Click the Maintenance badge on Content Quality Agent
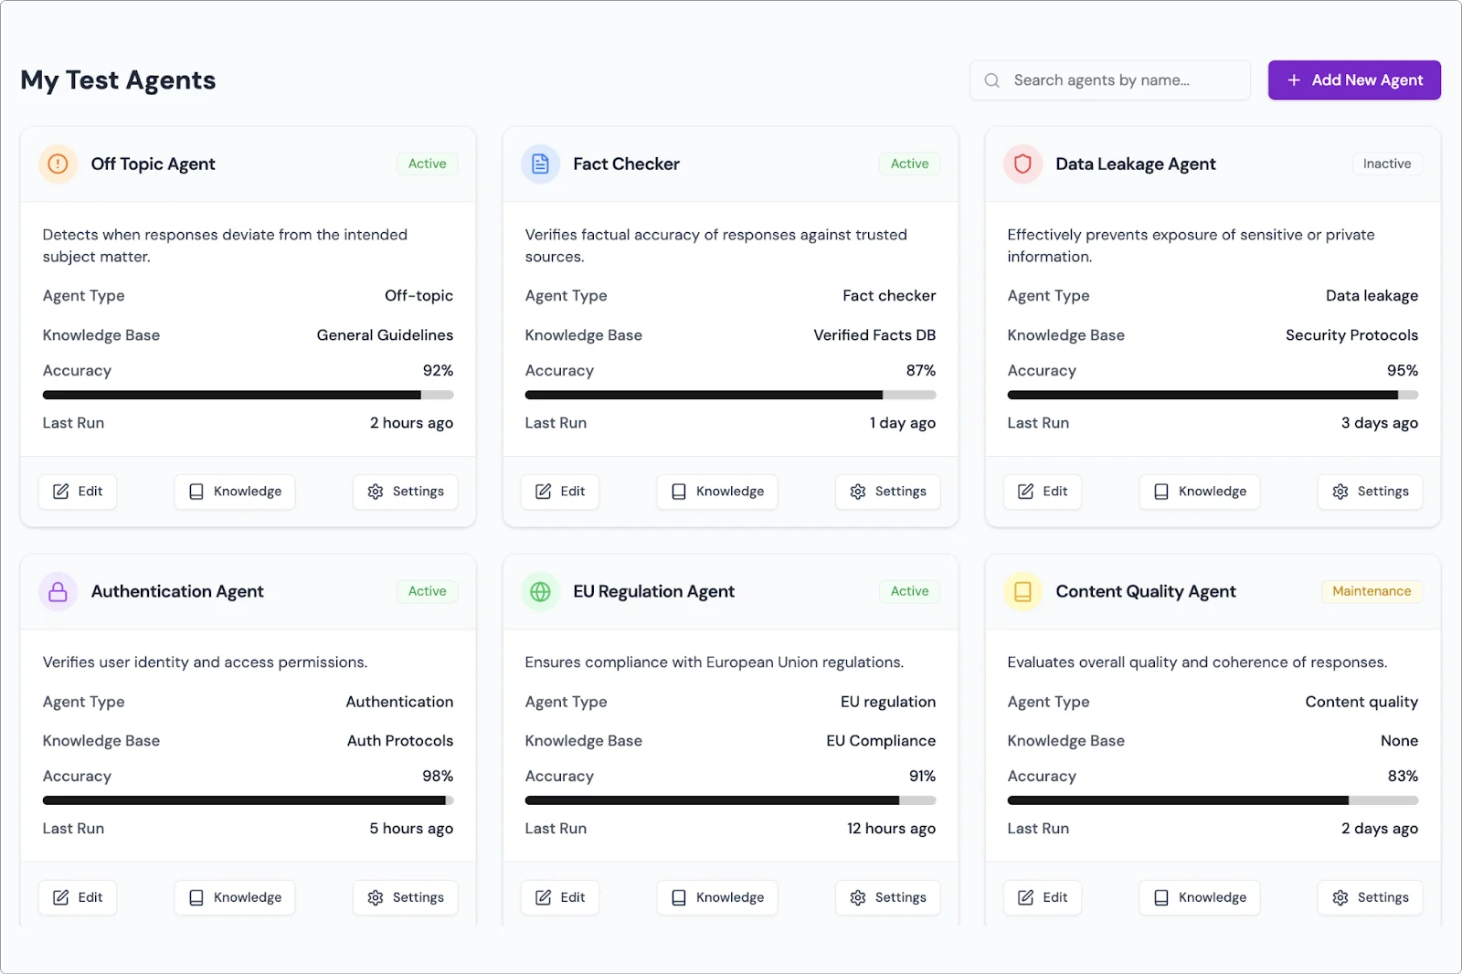This screenshot has height=974, width=1462. (1371, 592)
